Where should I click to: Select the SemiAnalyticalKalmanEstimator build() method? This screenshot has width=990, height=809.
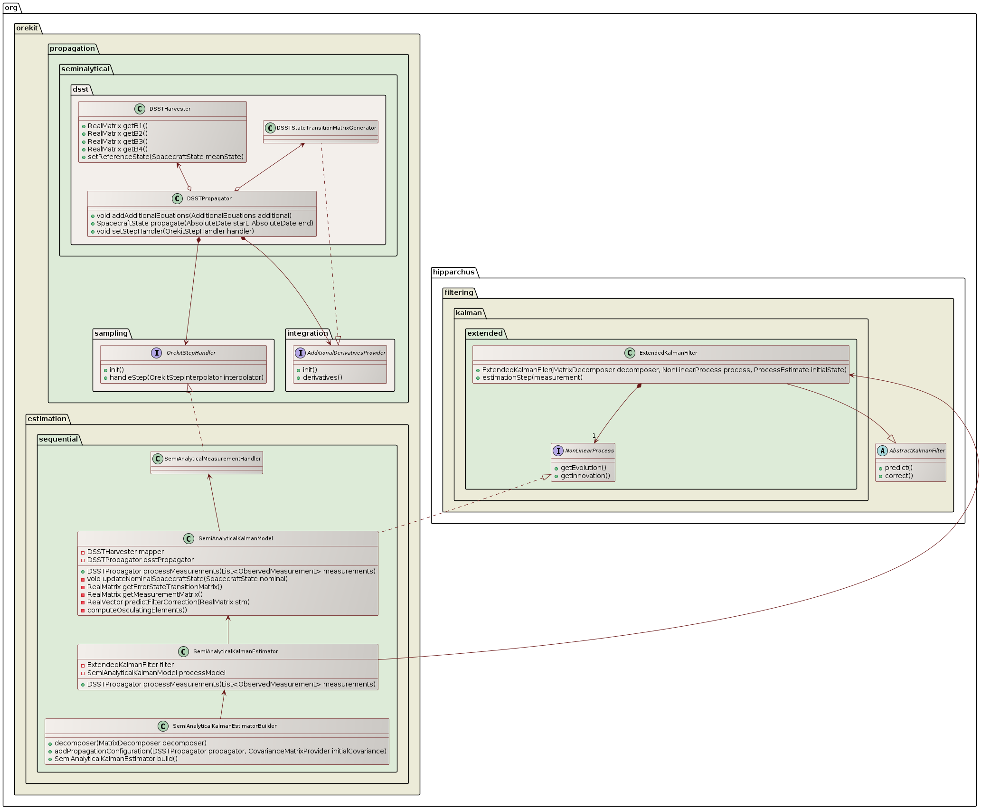pos(116,759)
